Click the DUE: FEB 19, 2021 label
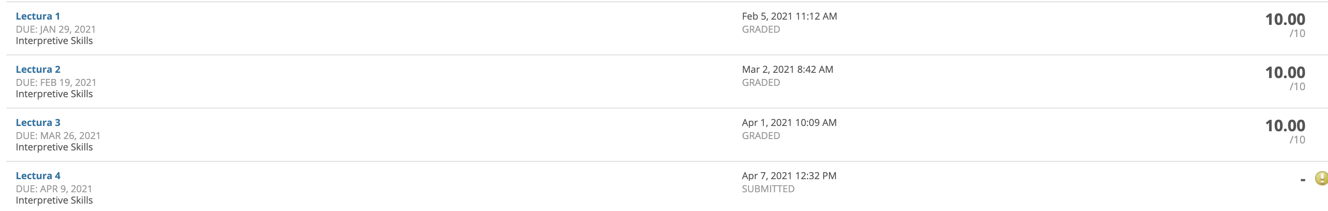This screenshot has height=211, width=1328. (x=55, y=82)
